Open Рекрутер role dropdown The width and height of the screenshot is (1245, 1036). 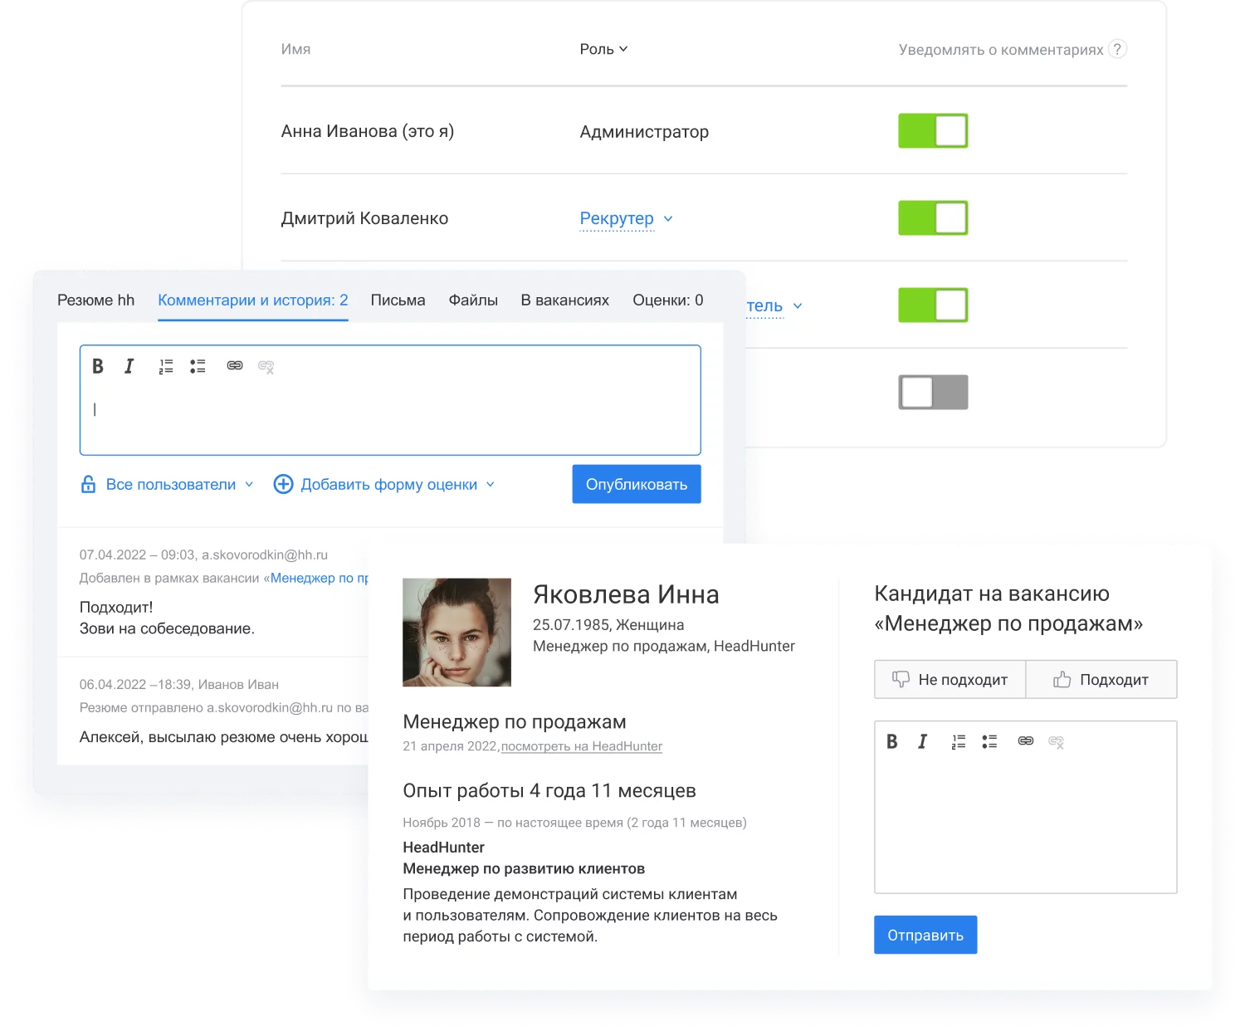626,218
